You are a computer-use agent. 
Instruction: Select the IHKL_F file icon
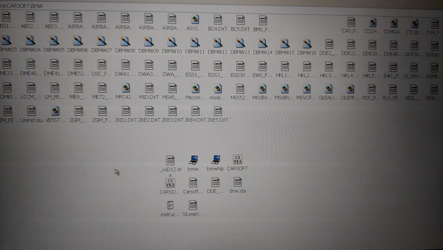coord(393,67)
